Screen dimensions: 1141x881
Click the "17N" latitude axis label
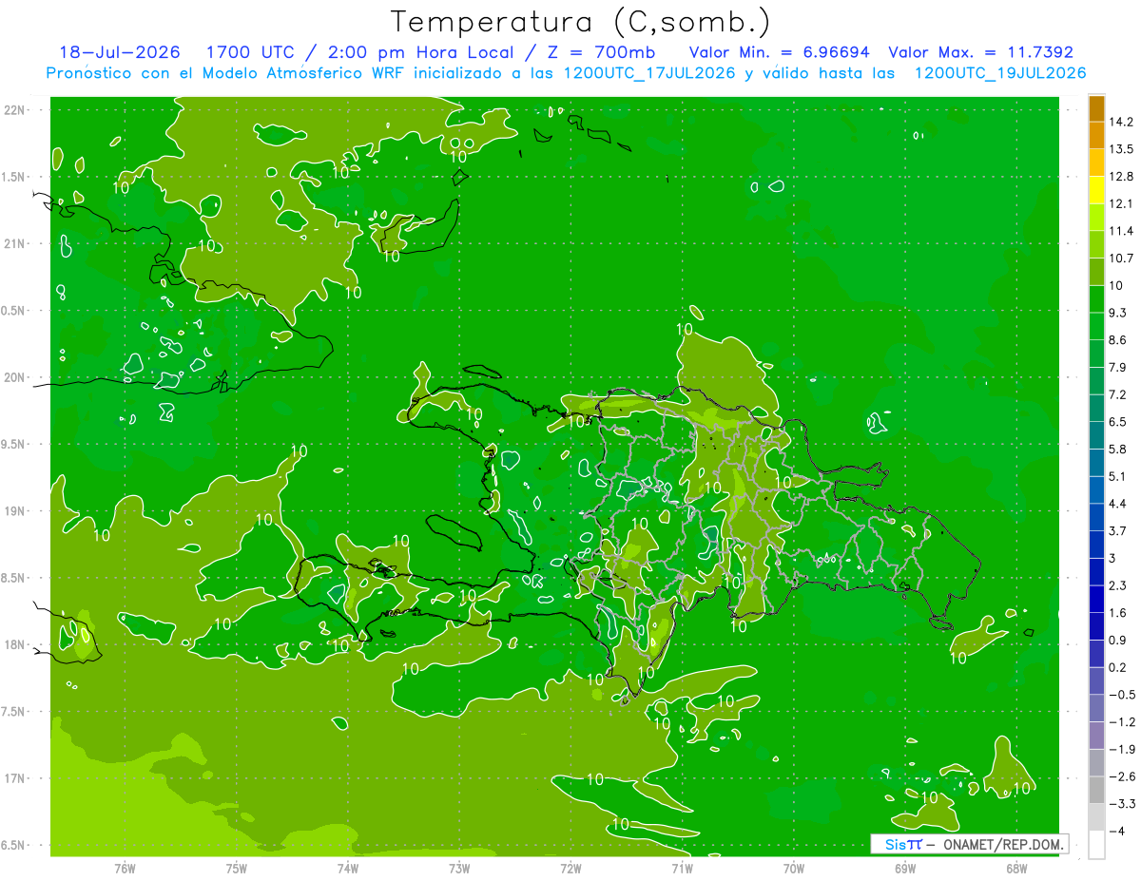[x=13, y=778]
